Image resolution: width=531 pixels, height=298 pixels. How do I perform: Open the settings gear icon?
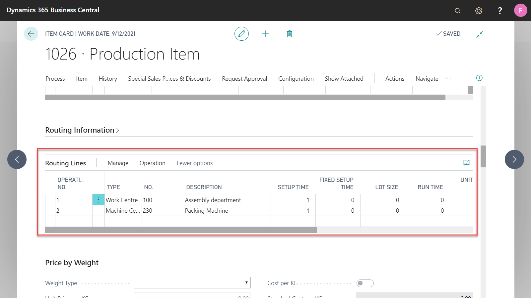click(x=479, y=11)
